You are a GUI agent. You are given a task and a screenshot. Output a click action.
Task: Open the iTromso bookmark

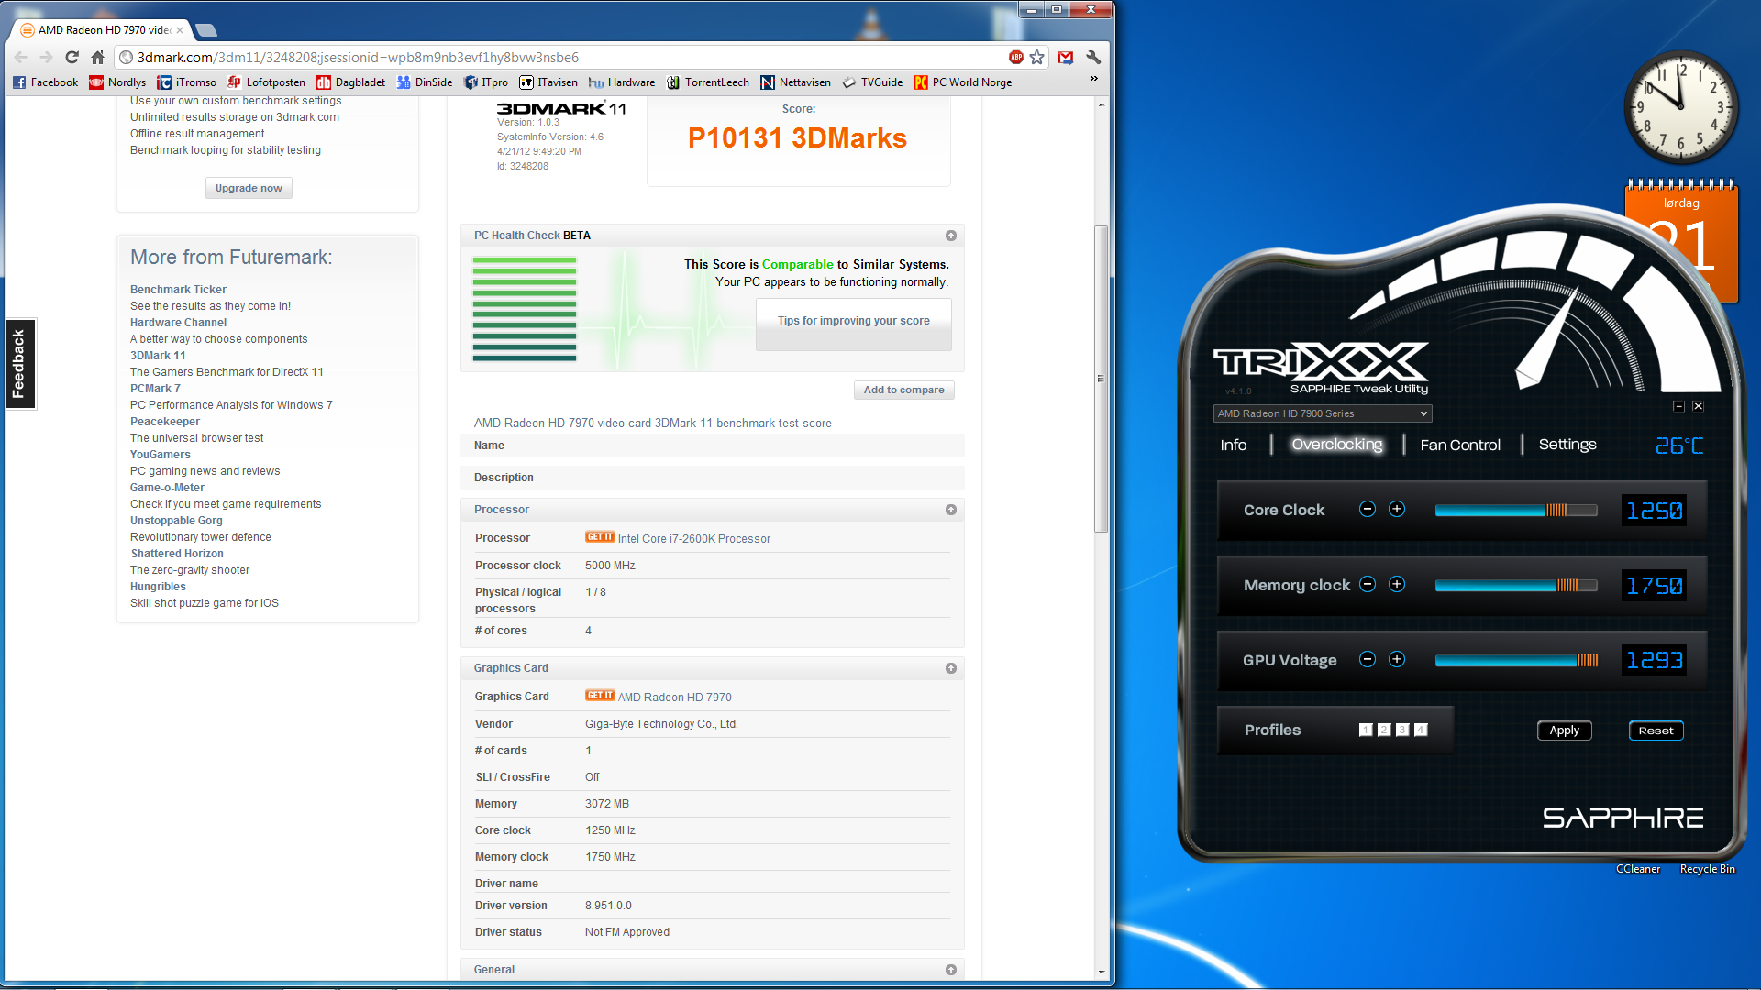click(x=187, y=82)
